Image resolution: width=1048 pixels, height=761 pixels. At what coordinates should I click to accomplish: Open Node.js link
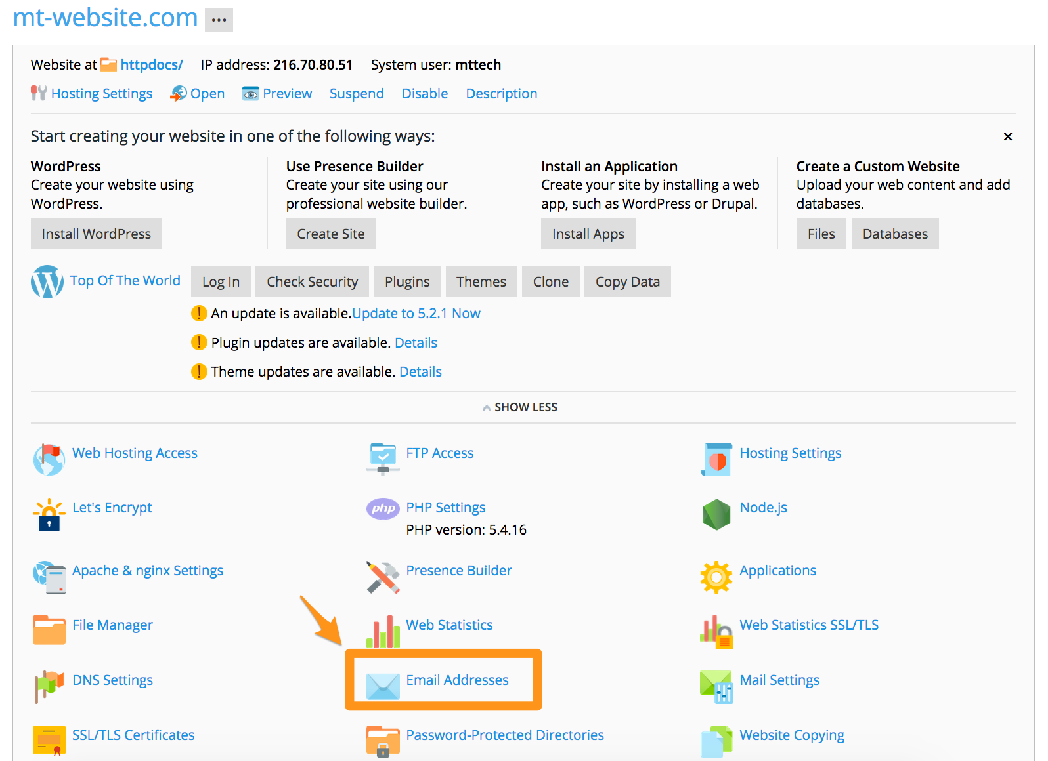coord(764,508)
